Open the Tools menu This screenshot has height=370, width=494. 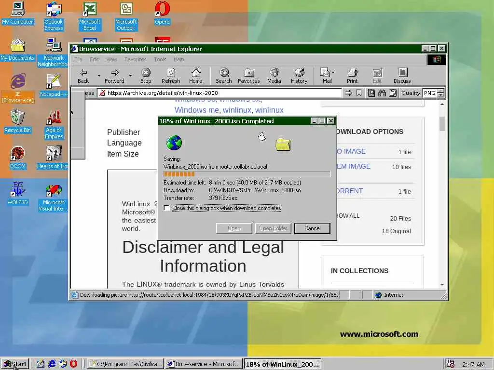(x=160, y=59)
